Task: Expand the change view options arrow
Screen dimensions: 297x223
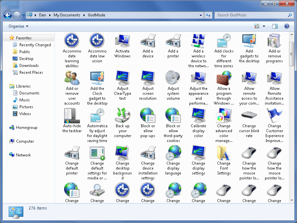Action: [x=264, y=26]
